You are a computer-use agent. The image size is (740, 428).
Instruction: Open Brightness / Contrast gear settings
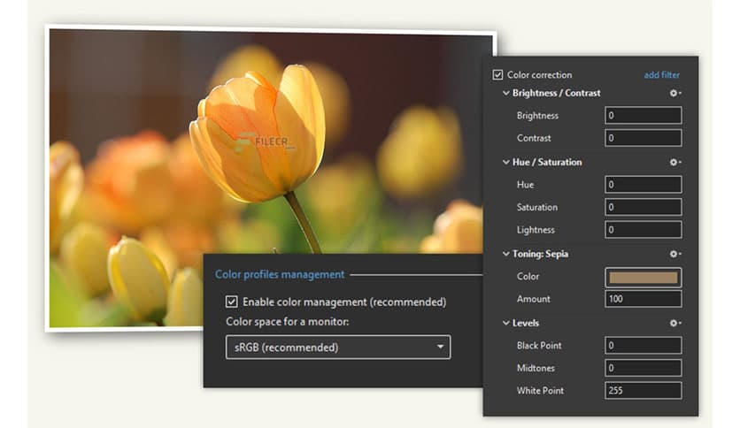click(x=675, y=94)
